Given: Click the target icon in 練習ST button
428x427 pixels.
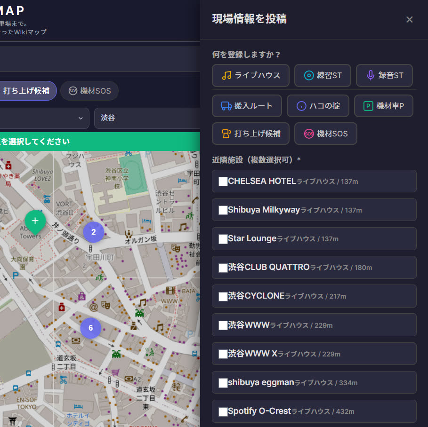Looking at the screenshot, I should [309, 75].
